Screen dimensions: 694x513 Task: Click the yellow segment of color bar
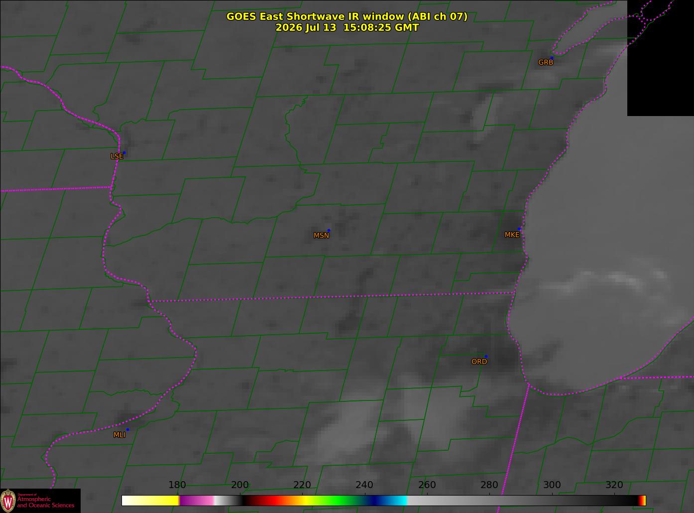tap(150, 500)
